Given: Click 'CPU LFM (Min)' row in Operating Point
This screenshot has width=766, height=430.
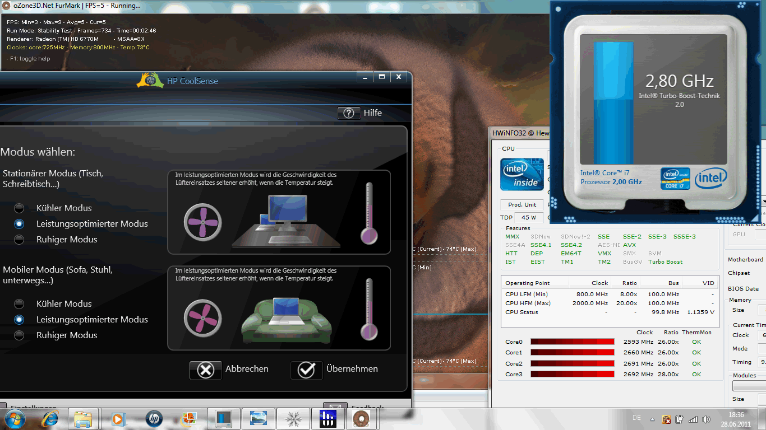Looking at the screenshot, I should point(610,294).
